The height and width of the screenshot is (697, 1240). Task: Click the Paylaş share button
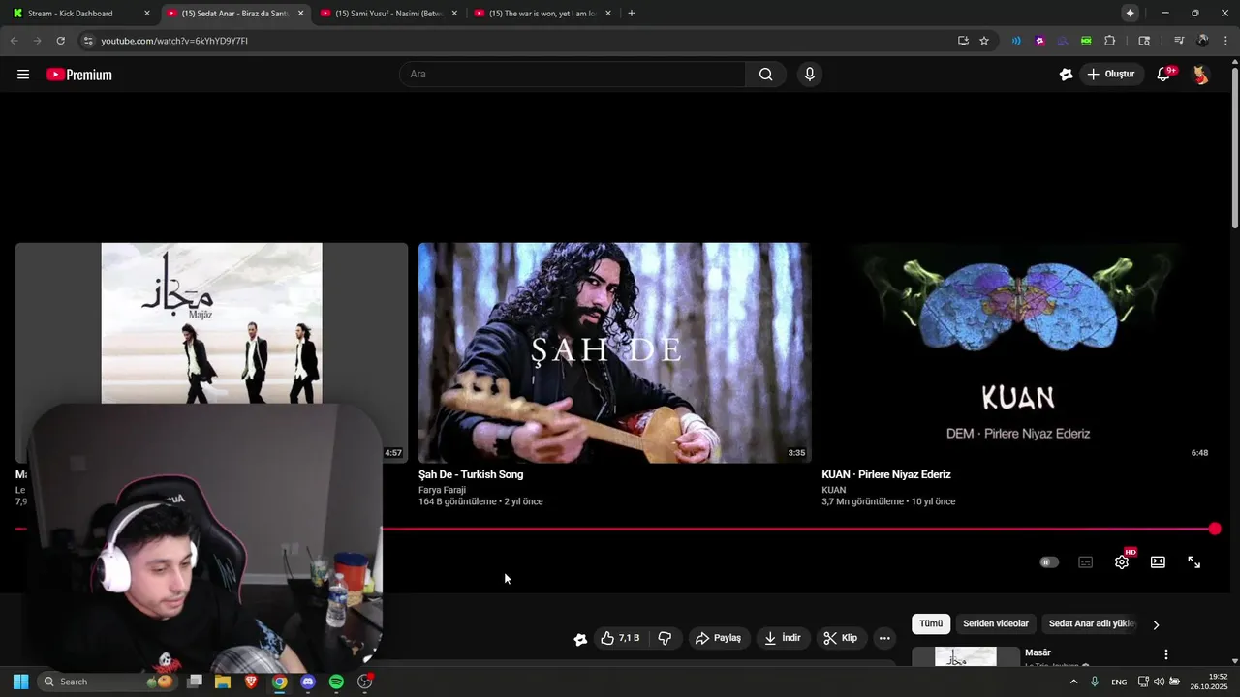pos(718,638)
